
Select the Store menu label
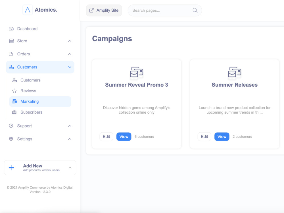click(x=22, y=41)
